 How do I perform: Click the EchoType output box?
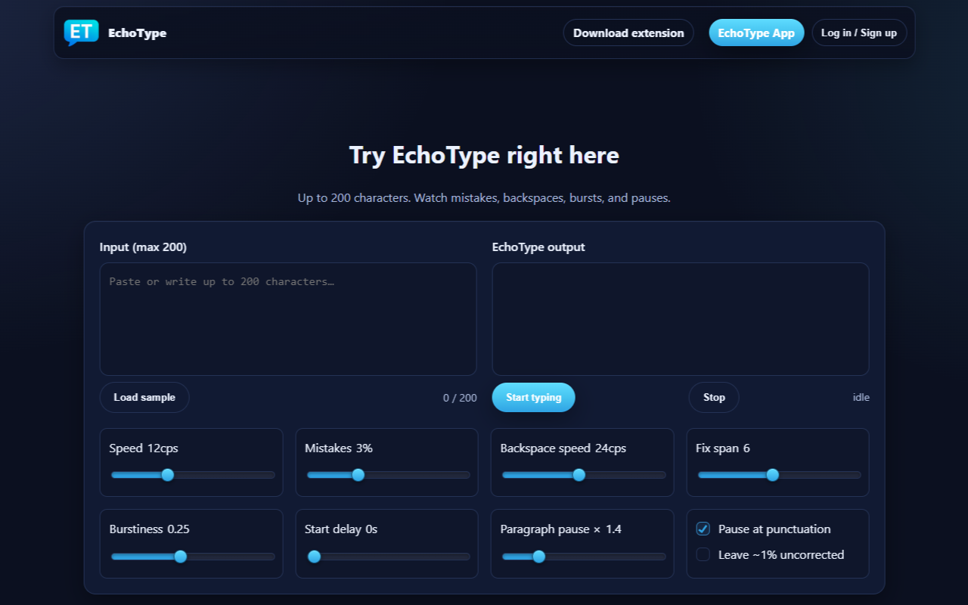tap(681, 319)
